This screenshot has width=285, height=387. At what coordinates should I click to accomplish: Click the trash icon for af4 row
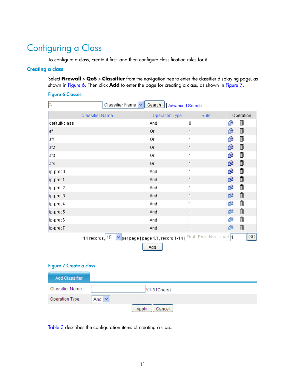(242, 163)
